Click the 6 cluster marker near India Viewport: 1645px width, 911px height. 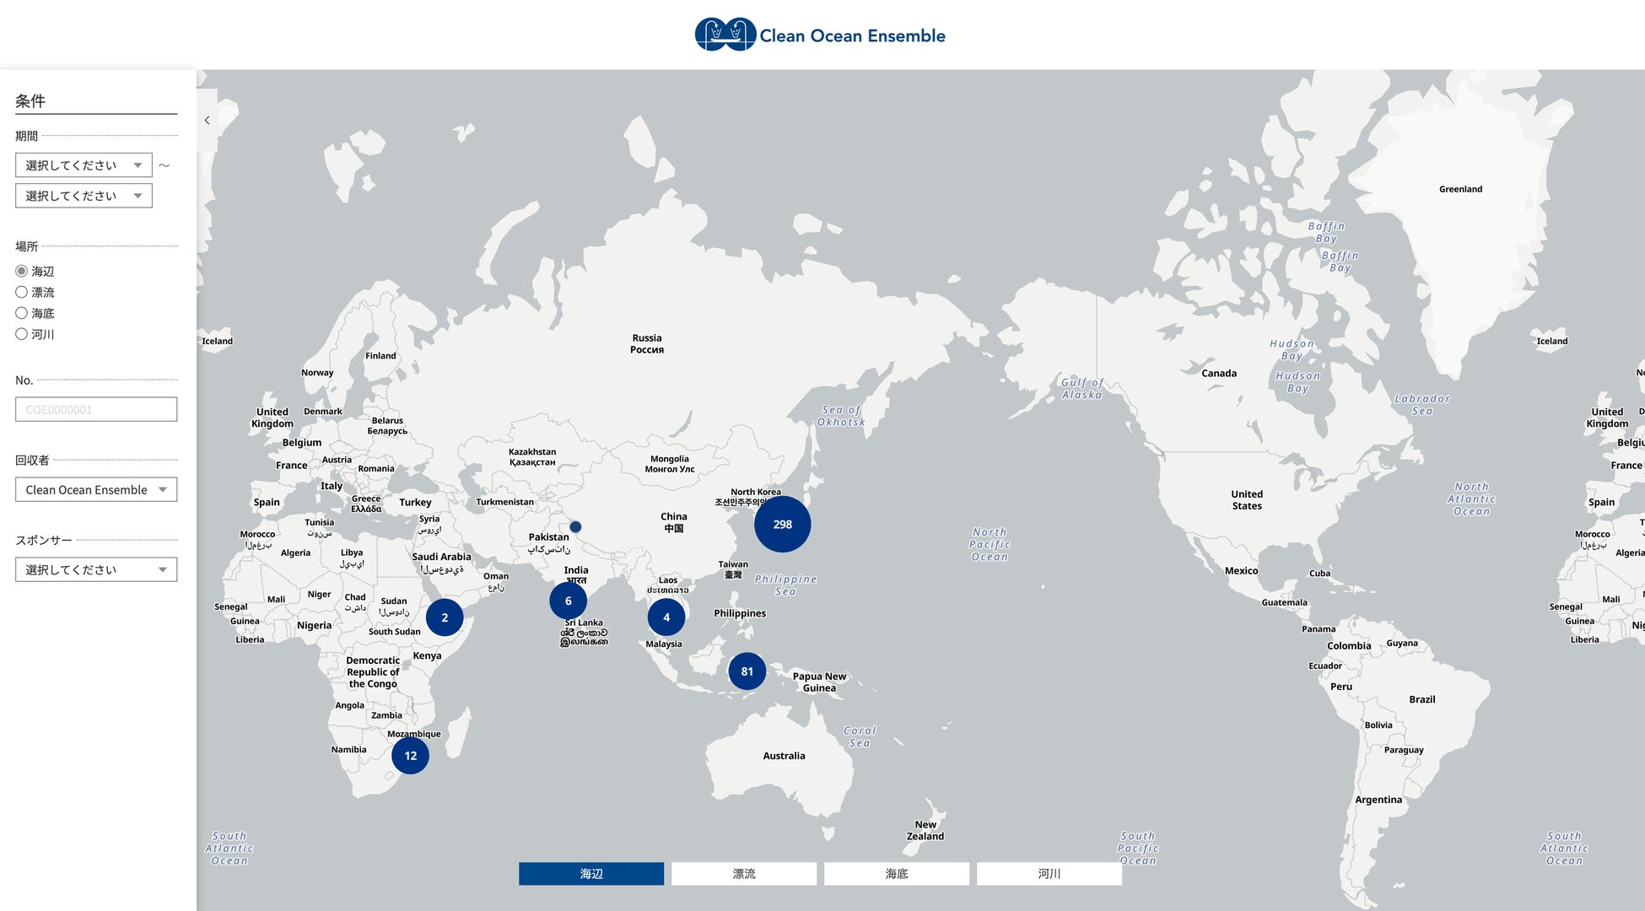568,601
